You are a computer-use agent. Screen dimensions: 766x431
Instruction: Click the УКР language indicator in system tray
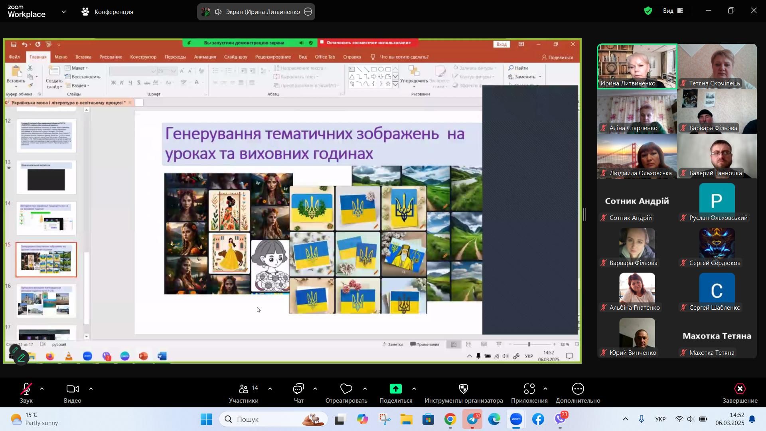[660, 419]
